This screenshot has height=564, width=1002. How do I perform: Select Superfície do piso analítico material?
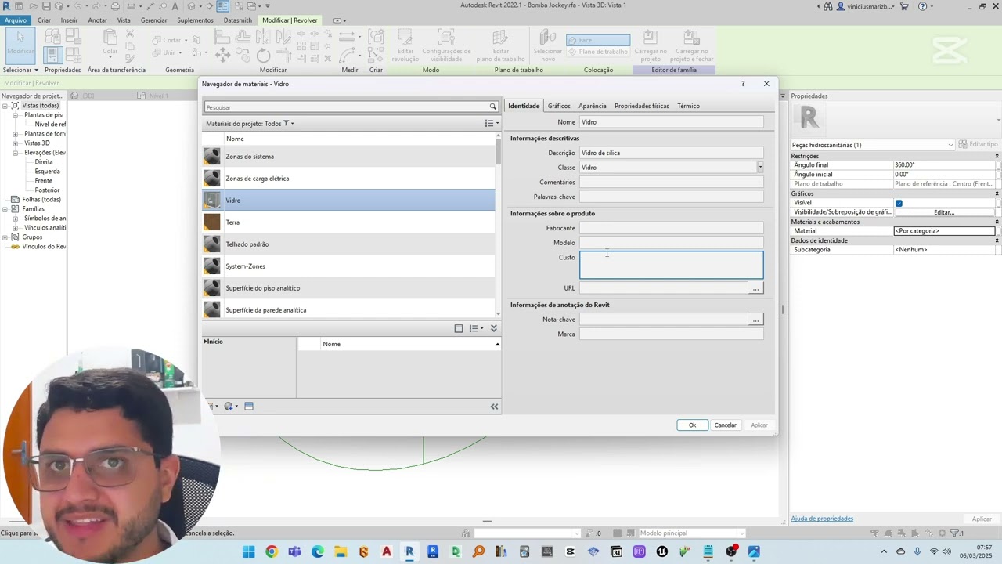[348, 288]
